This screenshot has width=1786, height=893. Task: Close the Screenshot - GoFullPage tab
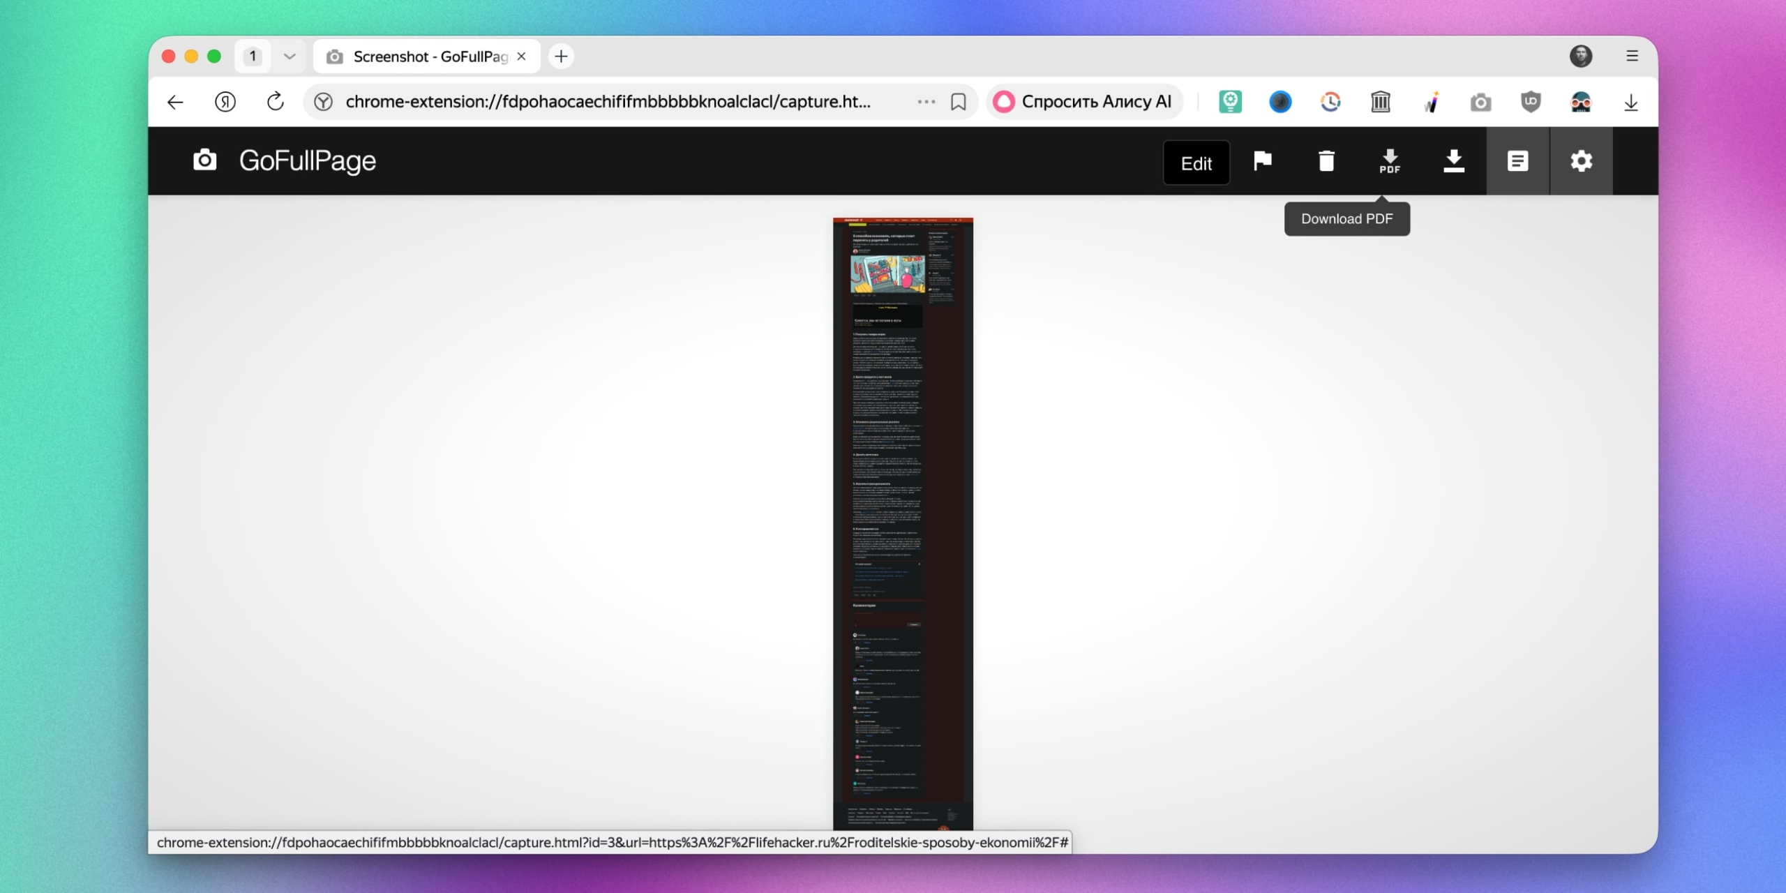(522, 56)
